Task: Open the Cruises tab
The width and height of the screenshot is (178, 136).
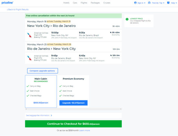Action: pyautogui.click(x=107, y=3)
